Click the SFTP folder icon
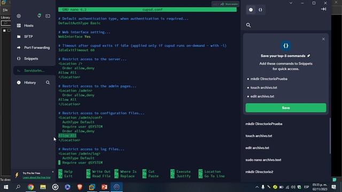The image size is (342, 192). (19, 37)
